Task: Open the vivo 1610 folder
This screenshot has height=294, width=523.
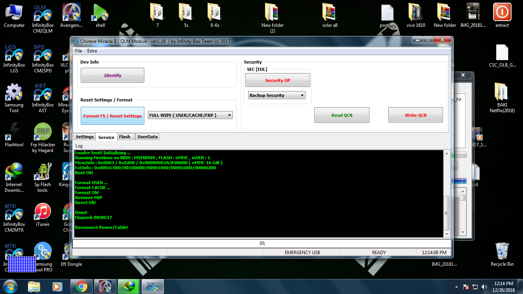Action: coord(416,16)
